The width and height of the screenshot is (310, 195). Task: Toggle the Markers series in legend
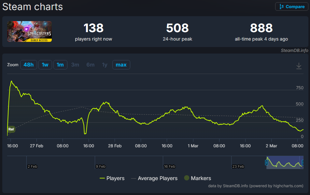coord(198,178)
